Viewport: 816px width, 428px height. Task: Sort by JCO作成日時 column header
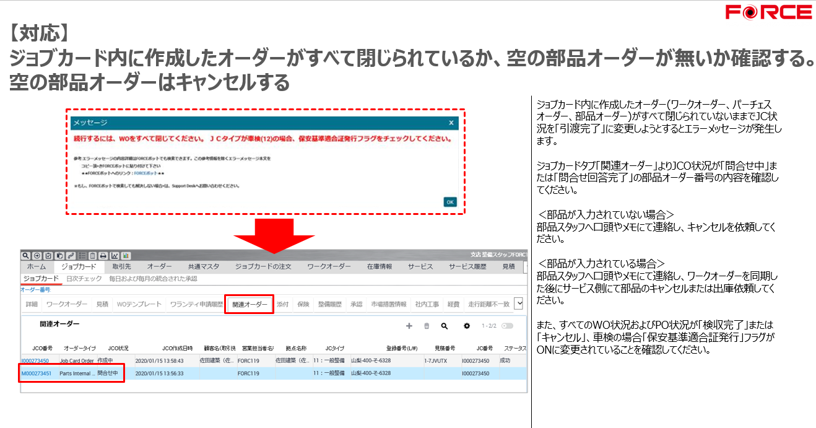(177, 348)
